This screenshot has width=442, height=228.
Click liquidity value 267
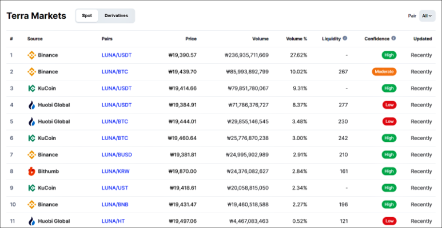point(343,72)
